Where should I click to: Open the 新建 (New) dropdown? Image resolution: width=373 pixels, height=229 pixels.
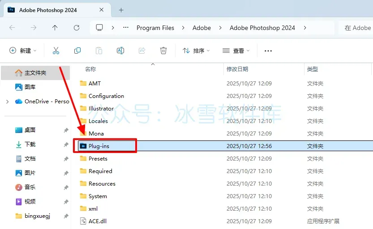[23, 51]
